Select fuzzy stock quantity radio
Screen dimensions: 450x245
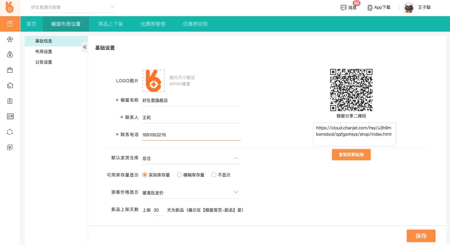179,175
